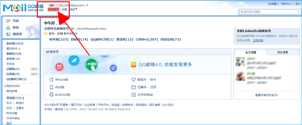The width and height of the screenshot is (302, 125).
Task: Click the Apple icon for iPhone版
Action: pos(52,80)
